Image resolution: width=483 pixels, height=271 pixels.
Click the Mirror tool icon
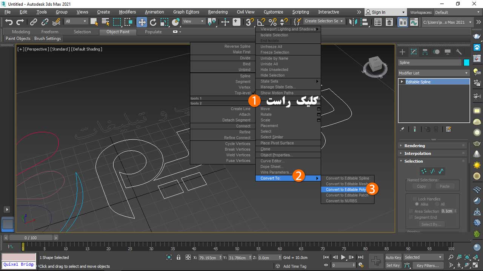pyautogui.click(x=353, y=22)
